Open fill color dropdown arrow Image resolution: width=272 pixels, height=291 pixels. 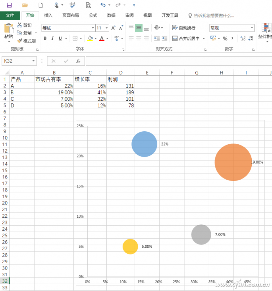pyautogui.click(x=96, y=38)
